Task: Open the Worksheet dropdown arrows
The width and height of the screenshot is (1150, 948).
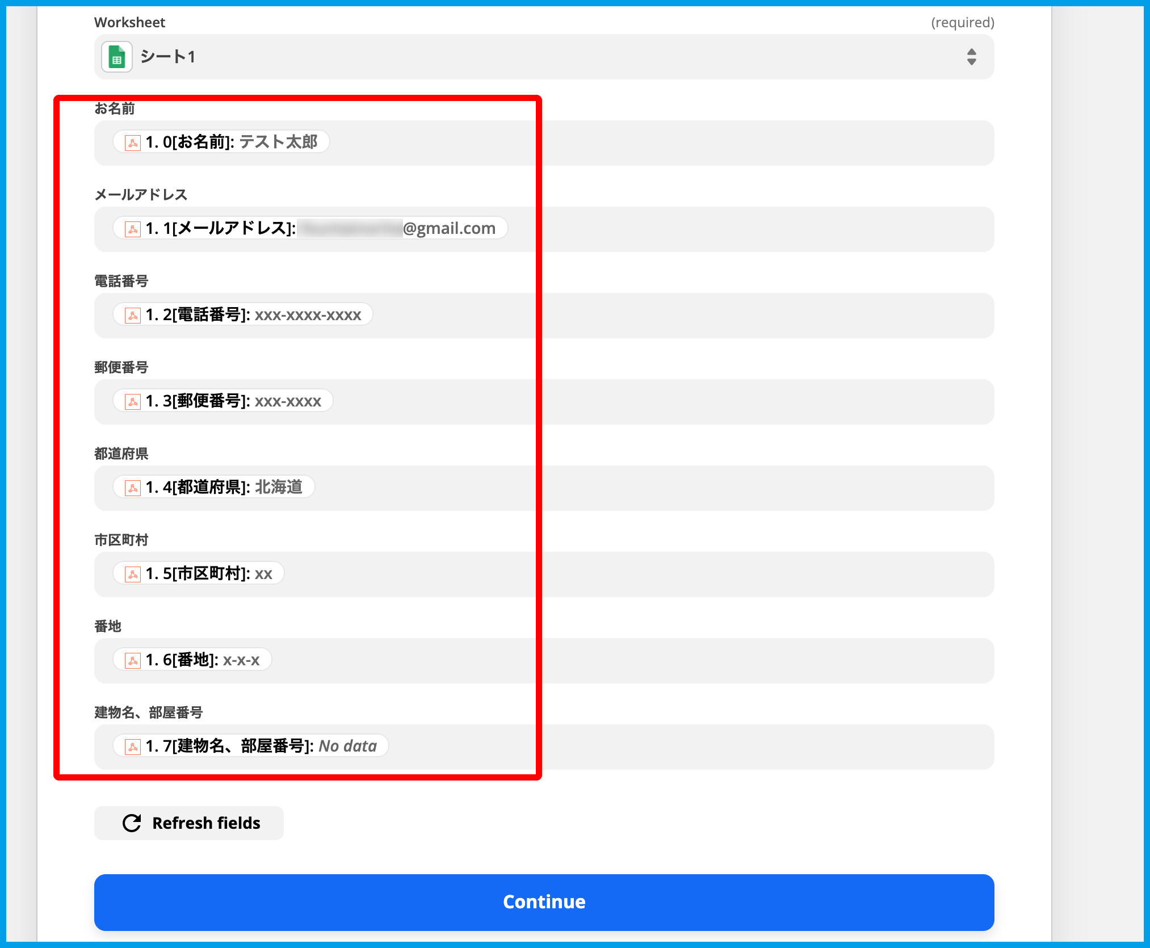Action: (x=971, y=57)
